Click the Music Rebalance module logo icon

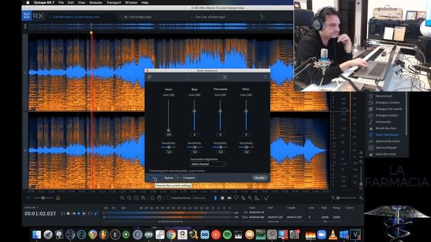(149, 77)
